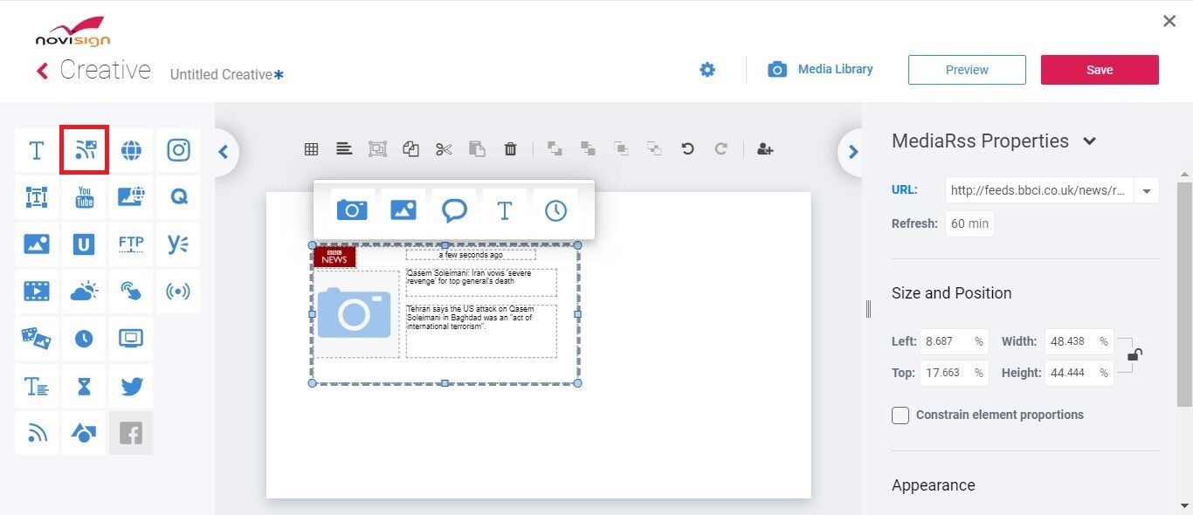Click the Preview button
This screenshot has height=515, width=1193.
967,70
